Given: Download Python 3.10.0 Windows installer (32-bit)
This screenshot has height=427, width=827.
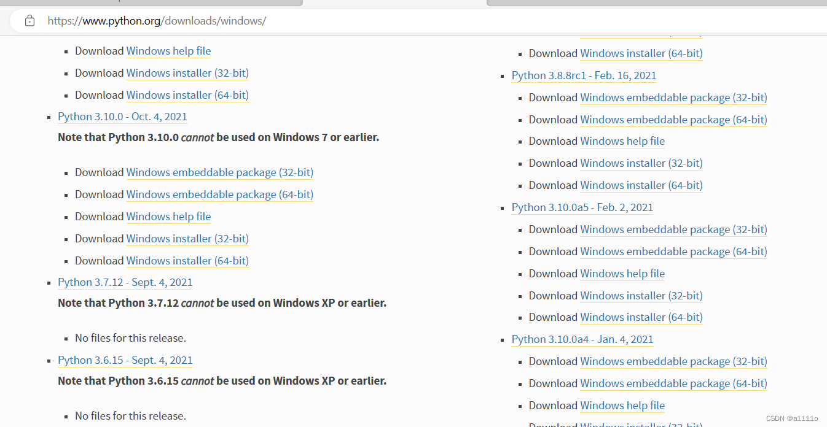Looking at the screenshot, I should [187, 239].
